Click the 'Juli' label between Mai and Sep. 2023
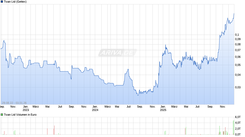The height and width of the screenshot is (137, 245). tap(60, 107)
